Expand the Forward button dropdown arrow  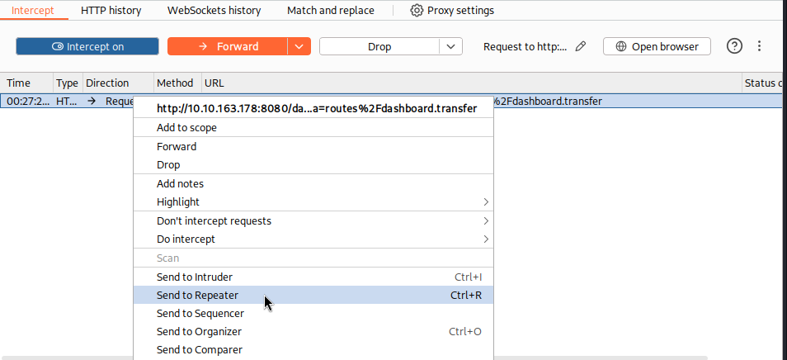point(299,47)
